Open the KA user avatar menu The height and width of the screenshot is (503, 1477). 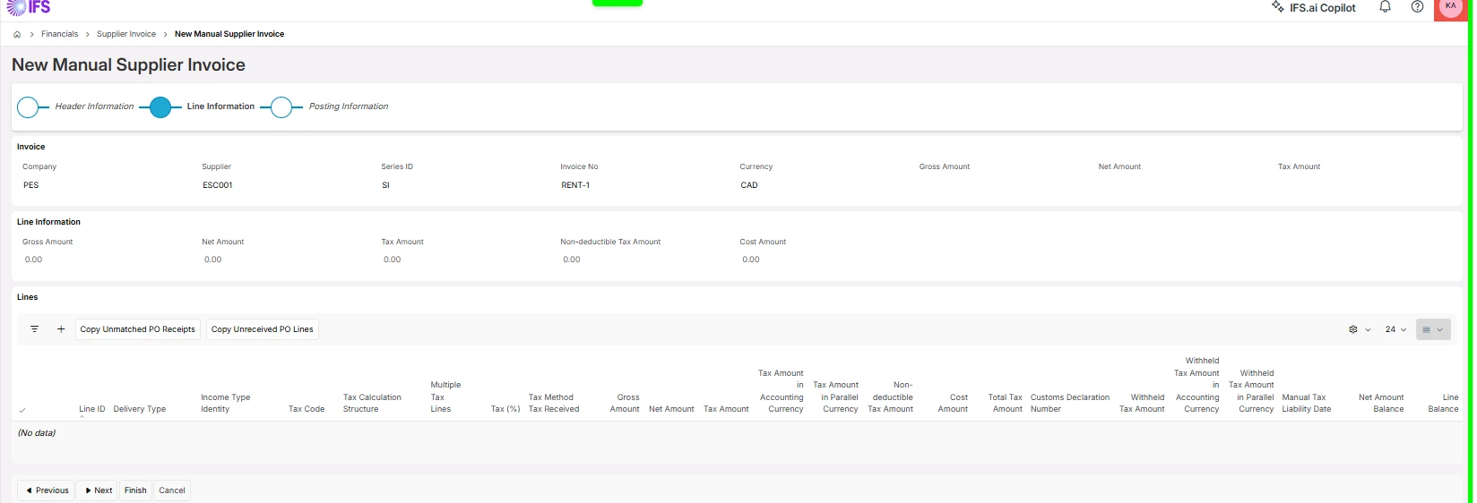pos(1450,7)
